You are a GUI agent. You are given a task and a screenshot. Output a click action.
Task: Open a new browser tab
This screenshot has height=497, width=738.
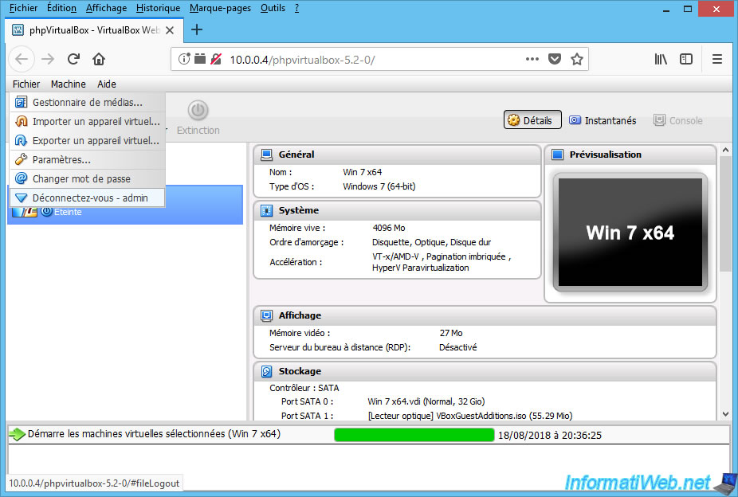pyautogui.click(x=197, y=29)
